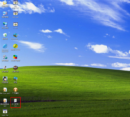Click the Network Neighborhood globe icon

point(5,24)
